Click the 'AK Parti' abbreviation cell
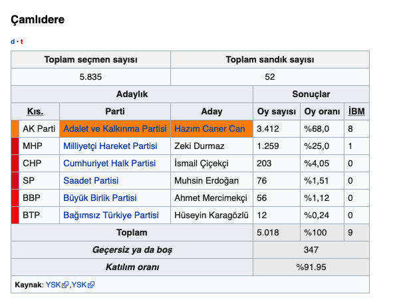This screenshot has width=401, height=308. tap(39, 128)
